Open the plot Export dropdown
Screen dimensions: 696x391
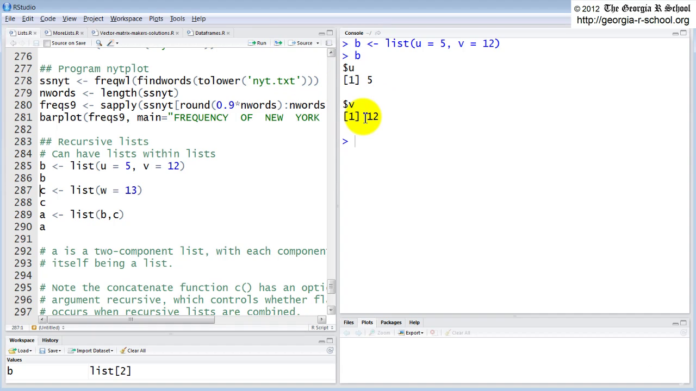(x=411, y=333)
